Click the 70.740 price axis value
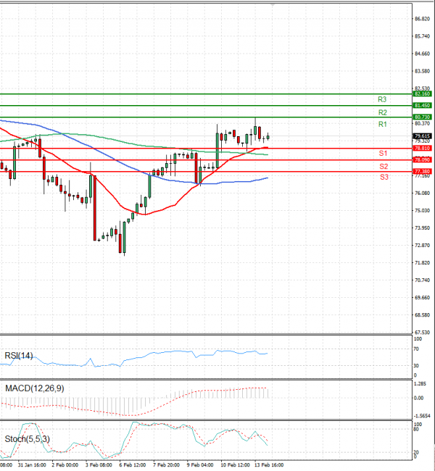The width and height of the screenshot is (435, 471). pyautogui.click(x=423, y=280)
